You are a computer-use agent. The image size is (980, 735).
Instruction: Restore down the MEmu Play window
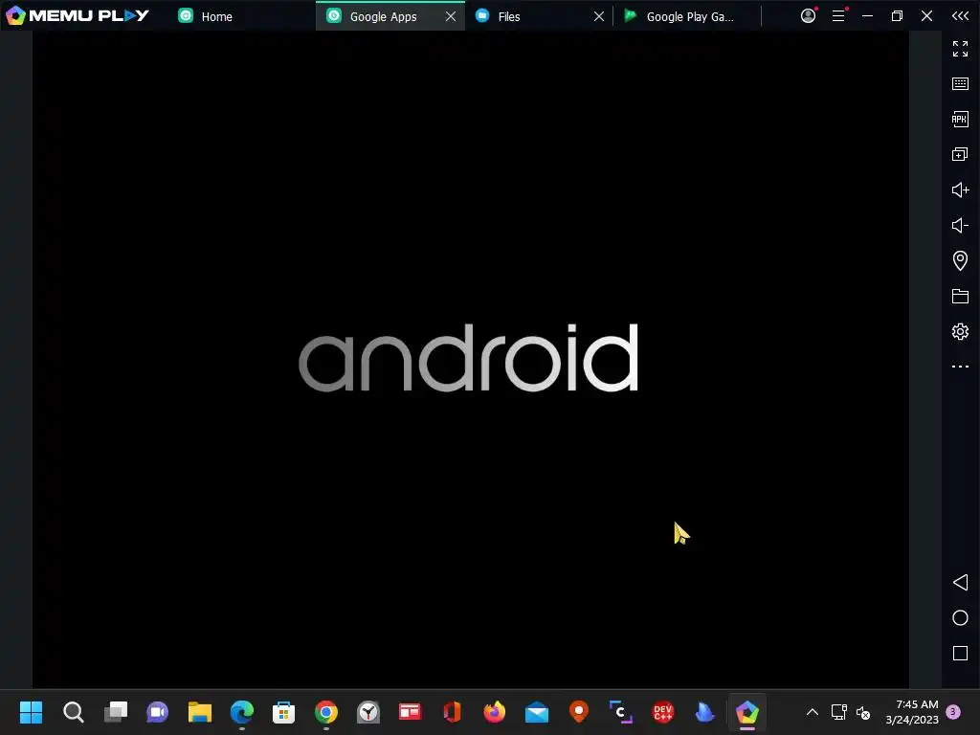pos(897,15)
